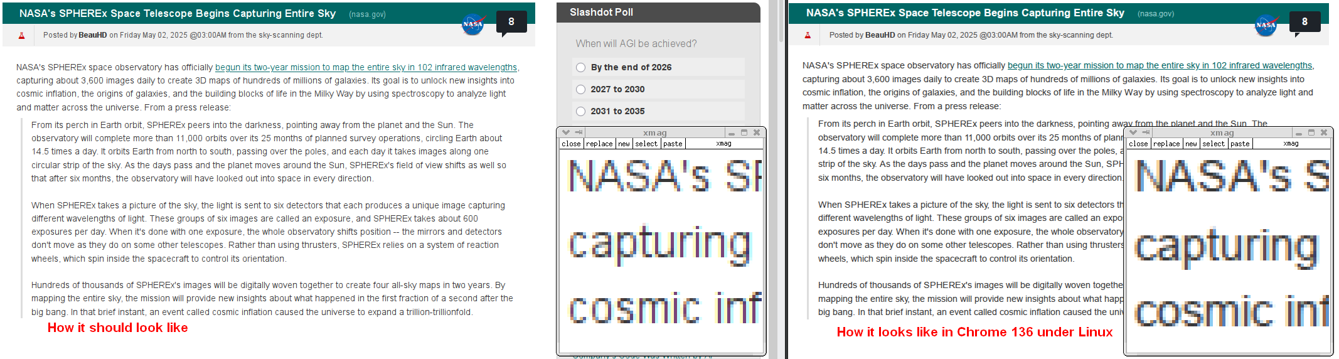Minimize the left xmag window
Image resolution: width=1339 pixels, height=359 pixels.
(732, 133)
